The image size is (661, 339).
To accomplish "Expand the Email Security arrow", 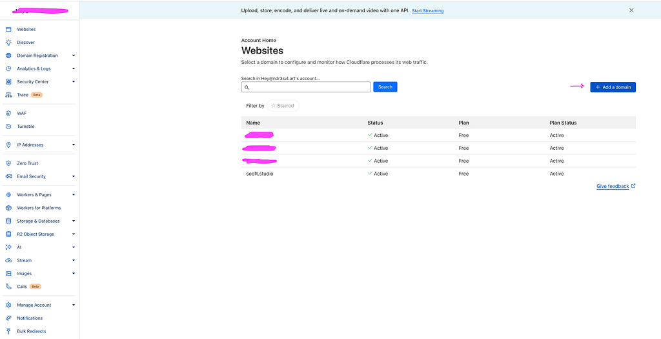I will 74,176.
